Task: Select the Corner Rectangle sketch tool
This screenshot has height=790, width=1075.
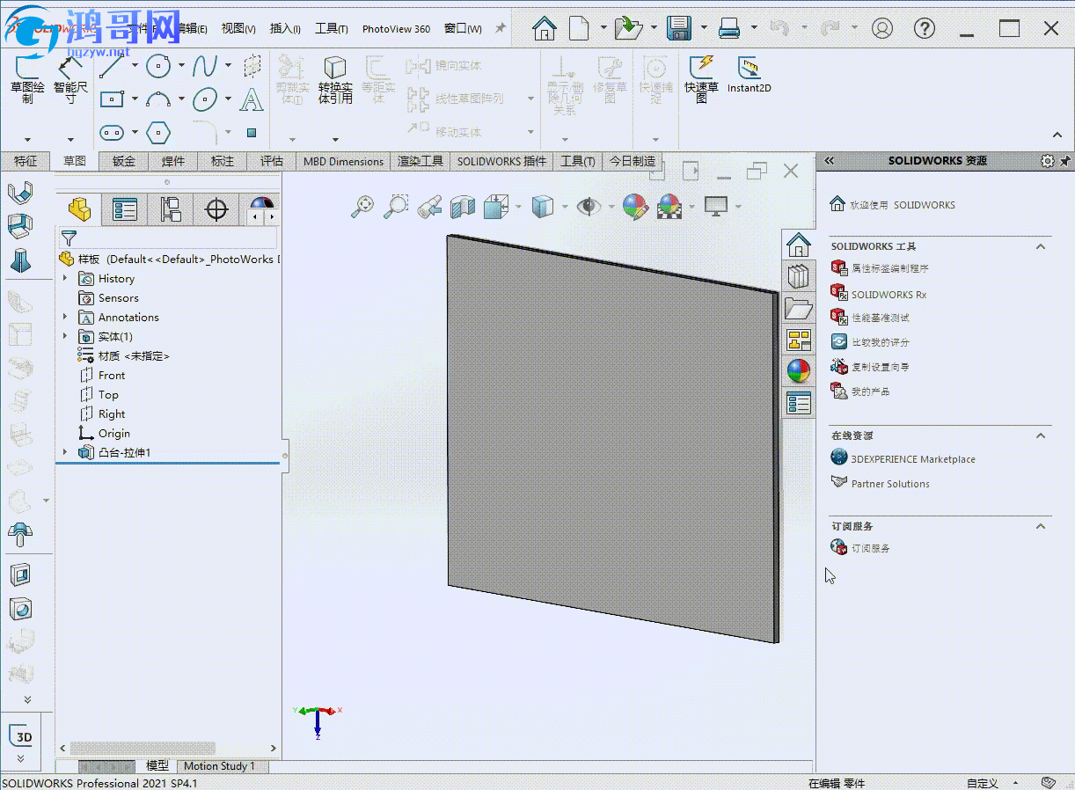Action: [x=112, y=99]
